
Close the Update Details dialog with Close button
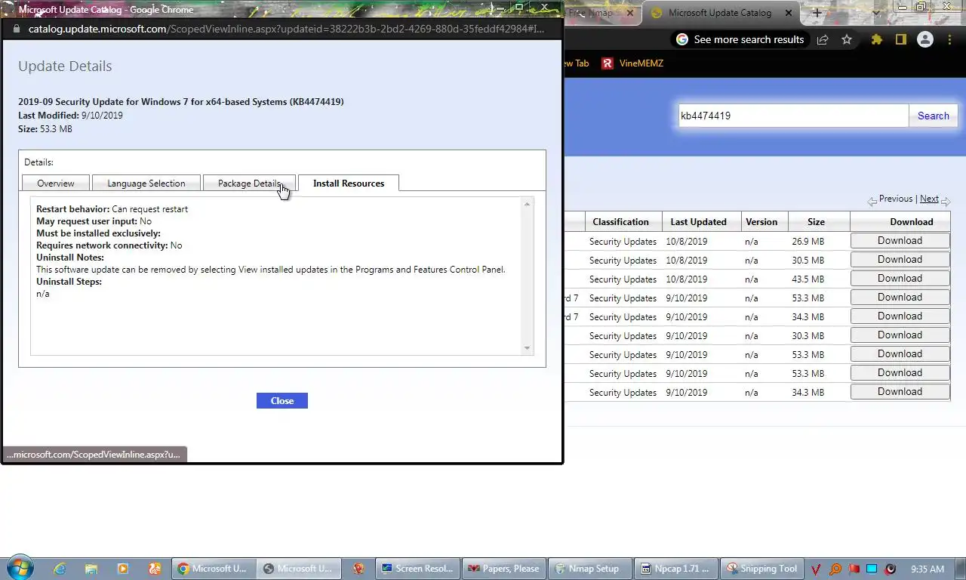pos(282,400)
